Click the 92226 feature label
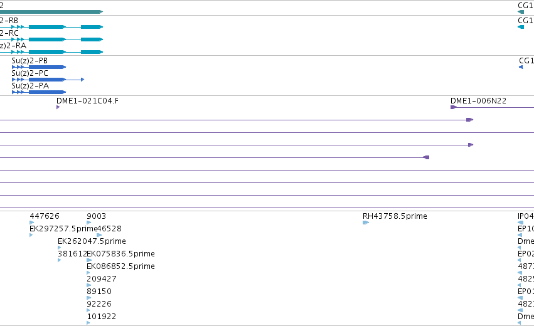Image resolution: width=534 pixels, height=326 pixels. click(x=99, y=304)
